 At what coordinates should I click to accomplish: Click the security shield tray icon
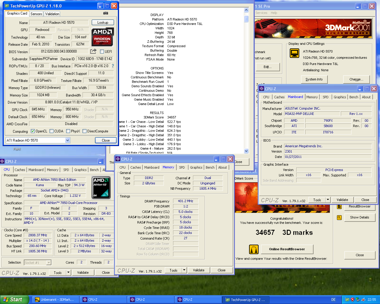coord(352,300)
